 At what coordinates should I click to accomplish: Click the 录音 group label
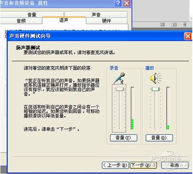[114, 68]
